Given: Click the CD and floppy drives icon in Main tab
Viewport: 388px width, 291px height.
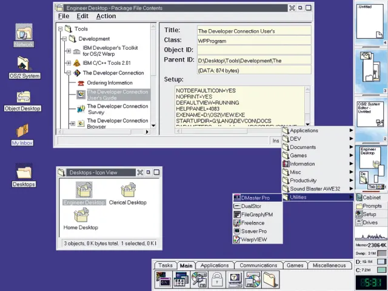Looking at the screenshot, I should tap(253, 279).
